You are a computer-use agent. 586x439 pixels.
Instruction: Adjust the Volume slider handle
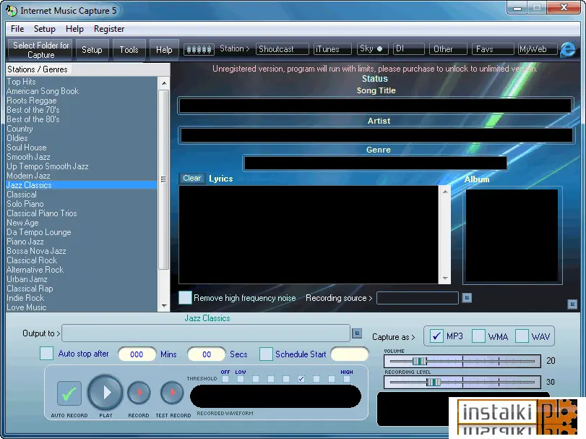point(419,361)
